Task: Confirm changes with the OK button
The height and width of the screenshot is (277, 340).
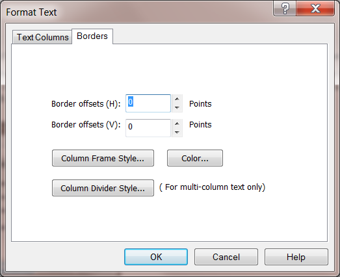Action: click(156, 257)
